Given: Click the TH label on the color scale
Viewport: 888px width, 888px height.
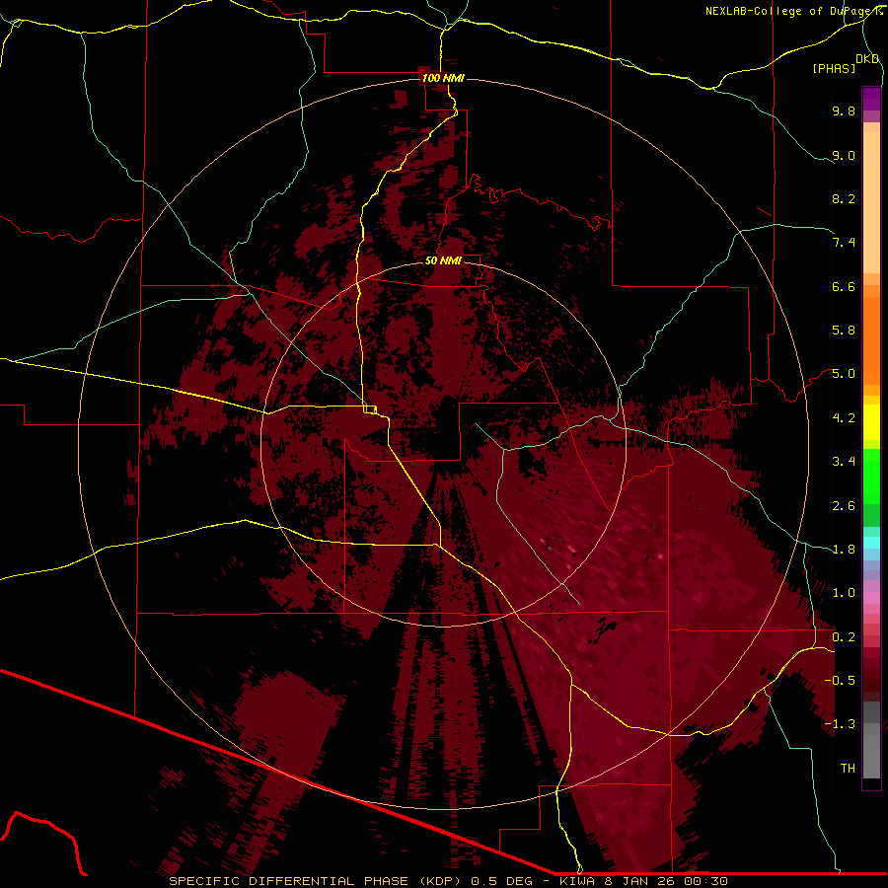Looking at the screenshot, I should pos(848,769).
